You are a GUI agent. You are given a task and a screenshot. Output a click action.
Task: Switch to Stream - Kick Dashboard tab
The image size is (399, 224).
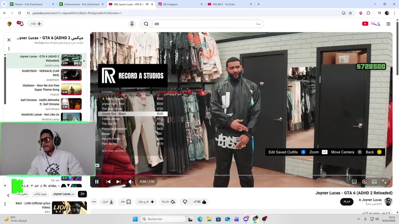coord(31,4)
